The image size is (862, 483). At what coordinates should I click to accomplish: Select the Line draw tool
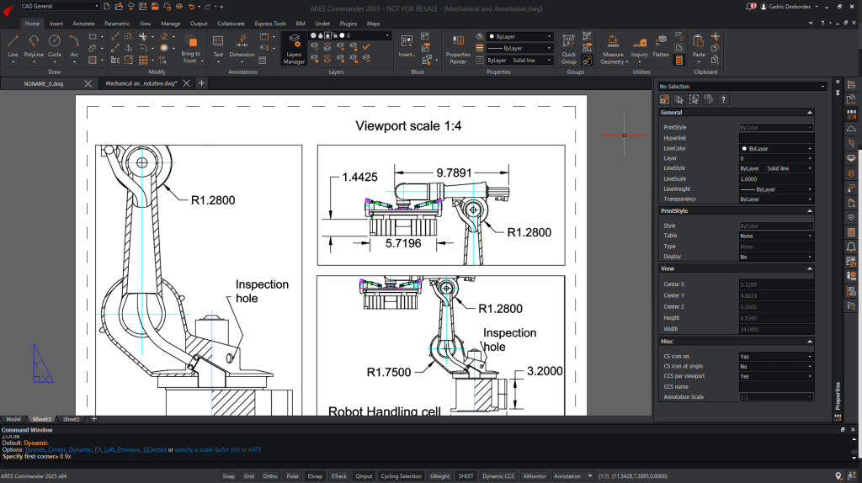(13, 45)
